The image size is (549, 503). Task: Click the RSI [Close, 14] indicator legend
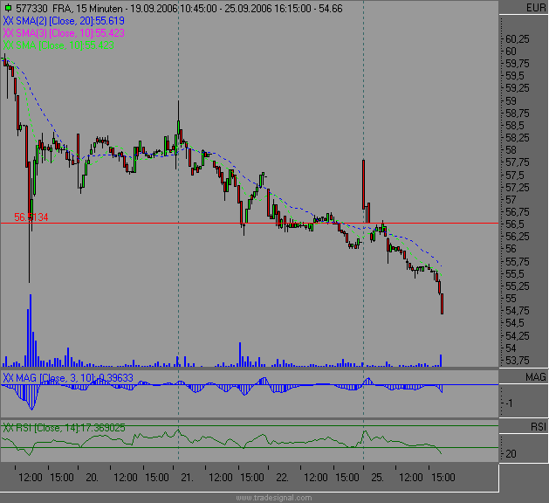tap(64, 428)
